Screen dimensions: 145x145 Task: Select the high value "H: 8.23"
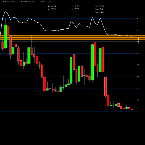[75, 6]
